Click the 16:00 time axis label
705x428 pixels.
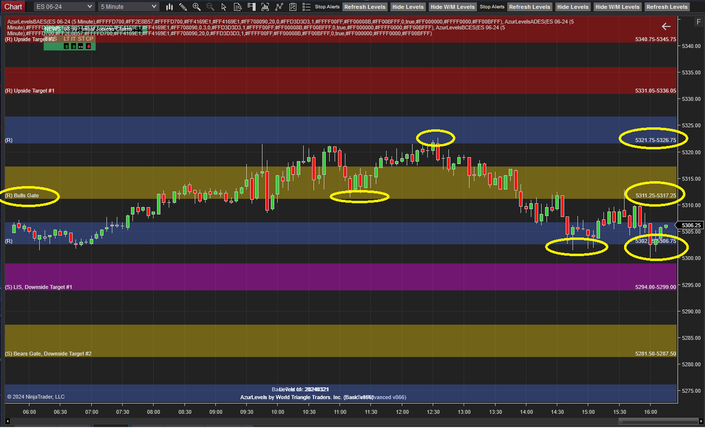[650, 412]
